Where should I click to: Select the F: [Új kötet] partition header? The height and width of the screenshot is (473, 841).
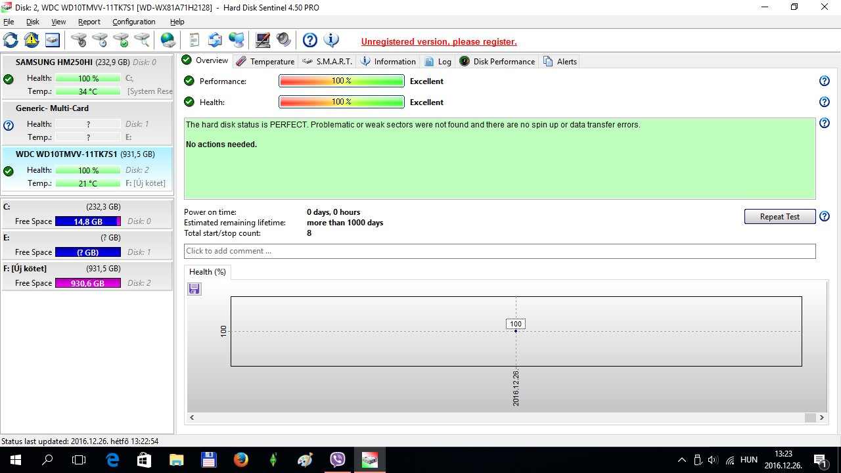coord(87,268)
